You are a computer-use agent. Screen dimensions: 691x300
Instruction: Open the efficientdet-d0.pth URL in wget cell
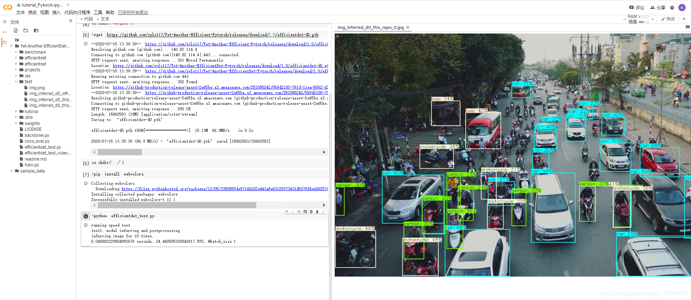pyautogui.click(x=213, y=35)
